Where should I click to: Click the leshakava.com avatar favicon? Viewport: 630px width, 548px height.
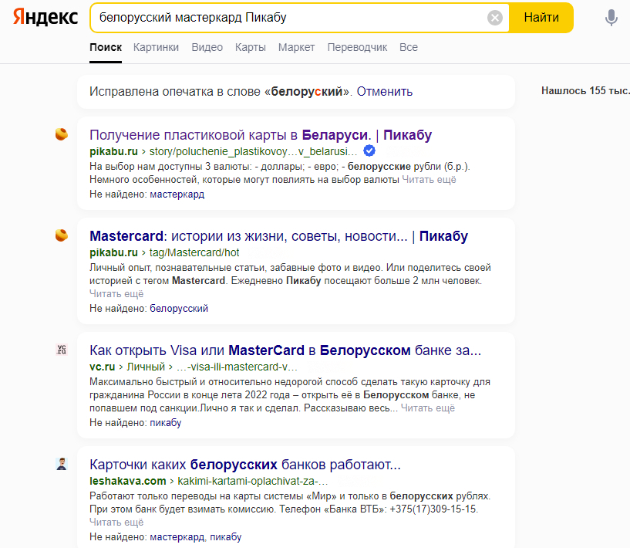[x=62, y=464]
